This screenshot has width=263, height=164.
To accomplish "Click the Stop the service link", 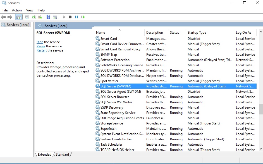I will (x=40, y=42).
